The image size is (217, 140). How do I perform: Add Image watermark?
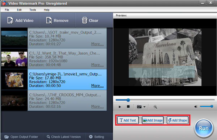click(153, 120)
